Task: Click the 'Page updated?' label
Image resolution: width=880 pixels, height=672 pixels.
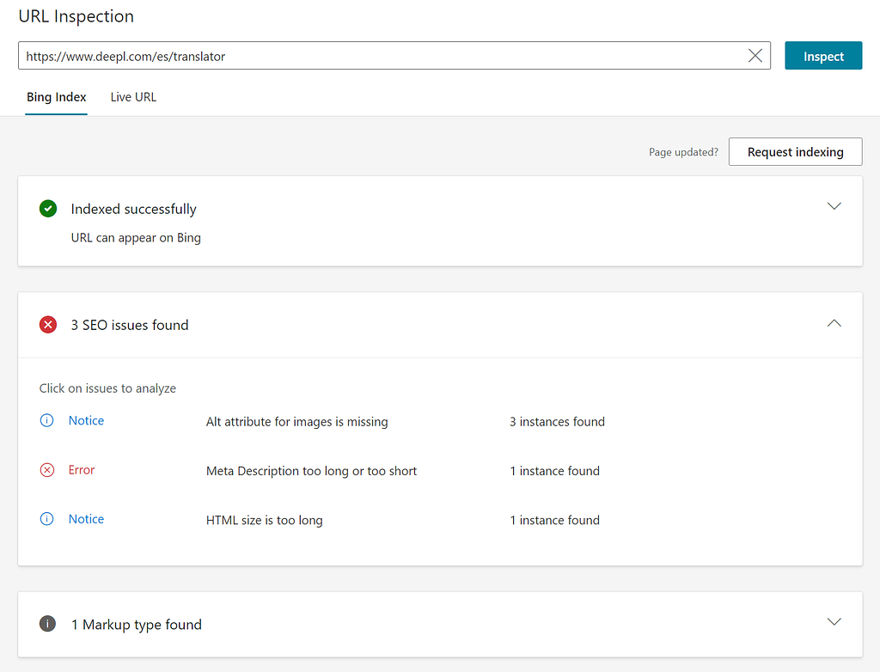Action: [x=683, y=152]
